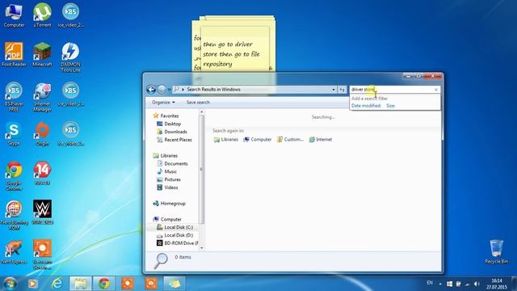Open the Computer desktop icon
This screenshot has width=517, height=291.
14,15
